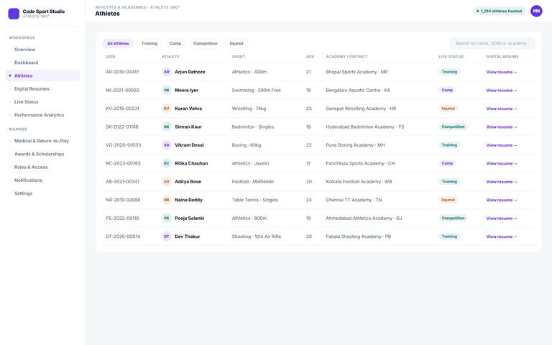Viewport: 552px width, 345px height.
Task: View resume for Meera Iyer
Action: [502, 90]
